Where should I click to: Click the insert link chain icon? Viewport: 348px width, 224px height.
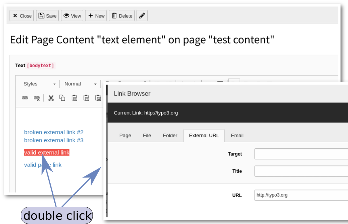tap(25, 98)
